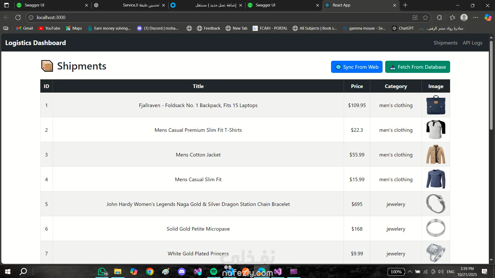Click the browser profile avatar icon
Viewport: 495px width, 278px height.
(x=464, y=18)
